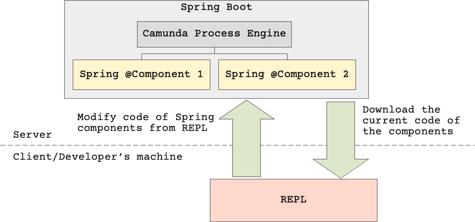Select the Spring @Component 1 box
Screen dimensions: 475x222
pyautogui.click(x=141, y=74)
